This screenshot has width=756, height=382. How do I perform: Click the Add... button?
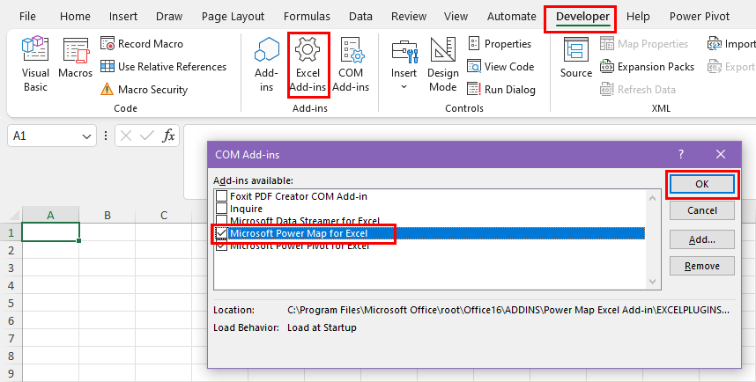(702, 239)
